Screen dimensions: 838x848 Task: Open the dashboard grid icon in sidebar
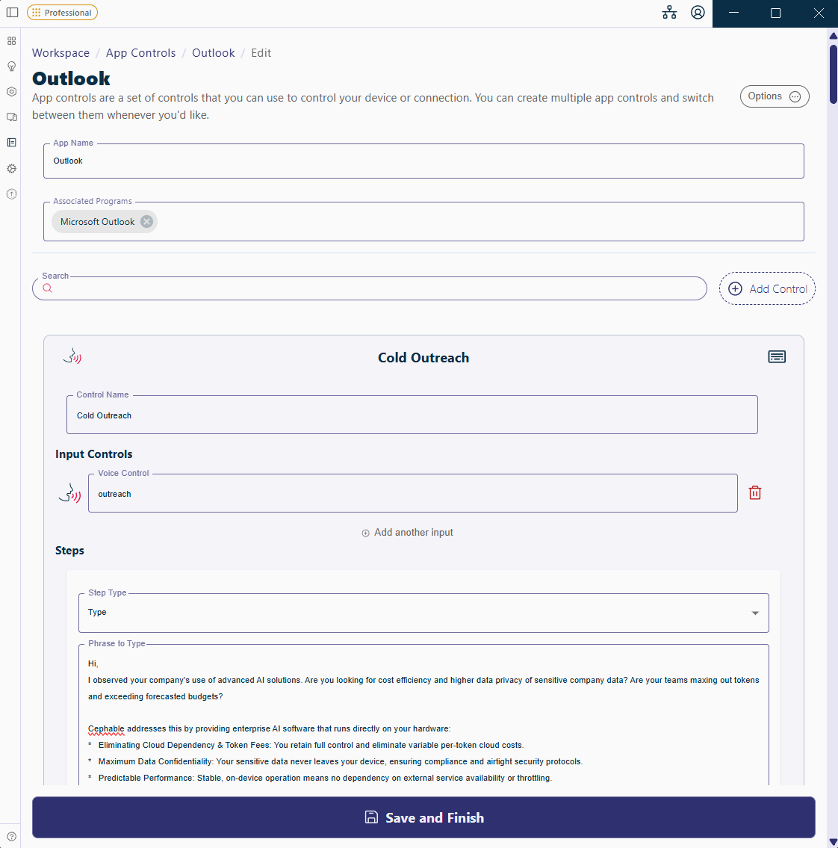click(11, 41)
